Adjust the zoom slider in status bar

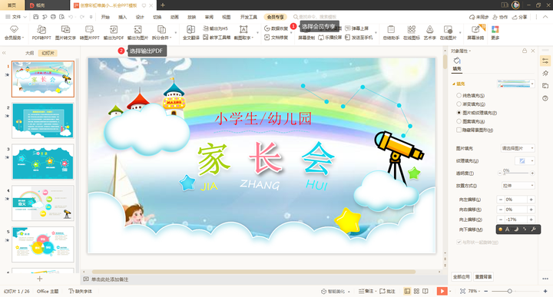coord(509,292)
